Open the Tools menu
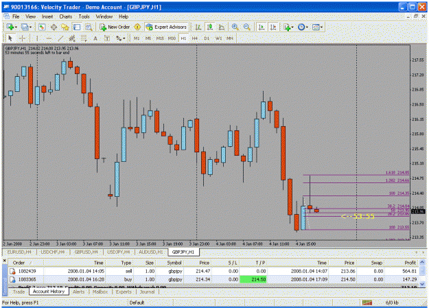Viewport: 429px width, 308px height. point(84,16)
